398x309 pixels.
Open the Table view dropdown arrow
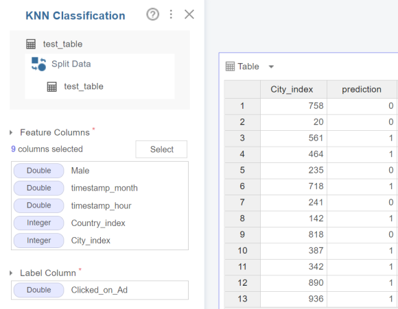(x=271, y=66)
